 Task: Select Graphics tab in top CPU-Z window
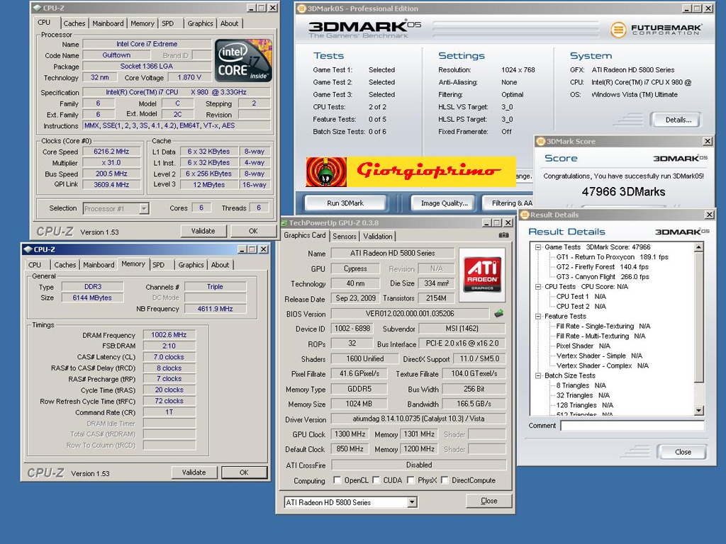tap(200, 23)
